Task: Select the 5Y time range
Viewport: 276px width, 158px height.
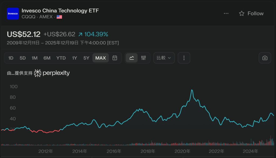Action: (86, 58)
